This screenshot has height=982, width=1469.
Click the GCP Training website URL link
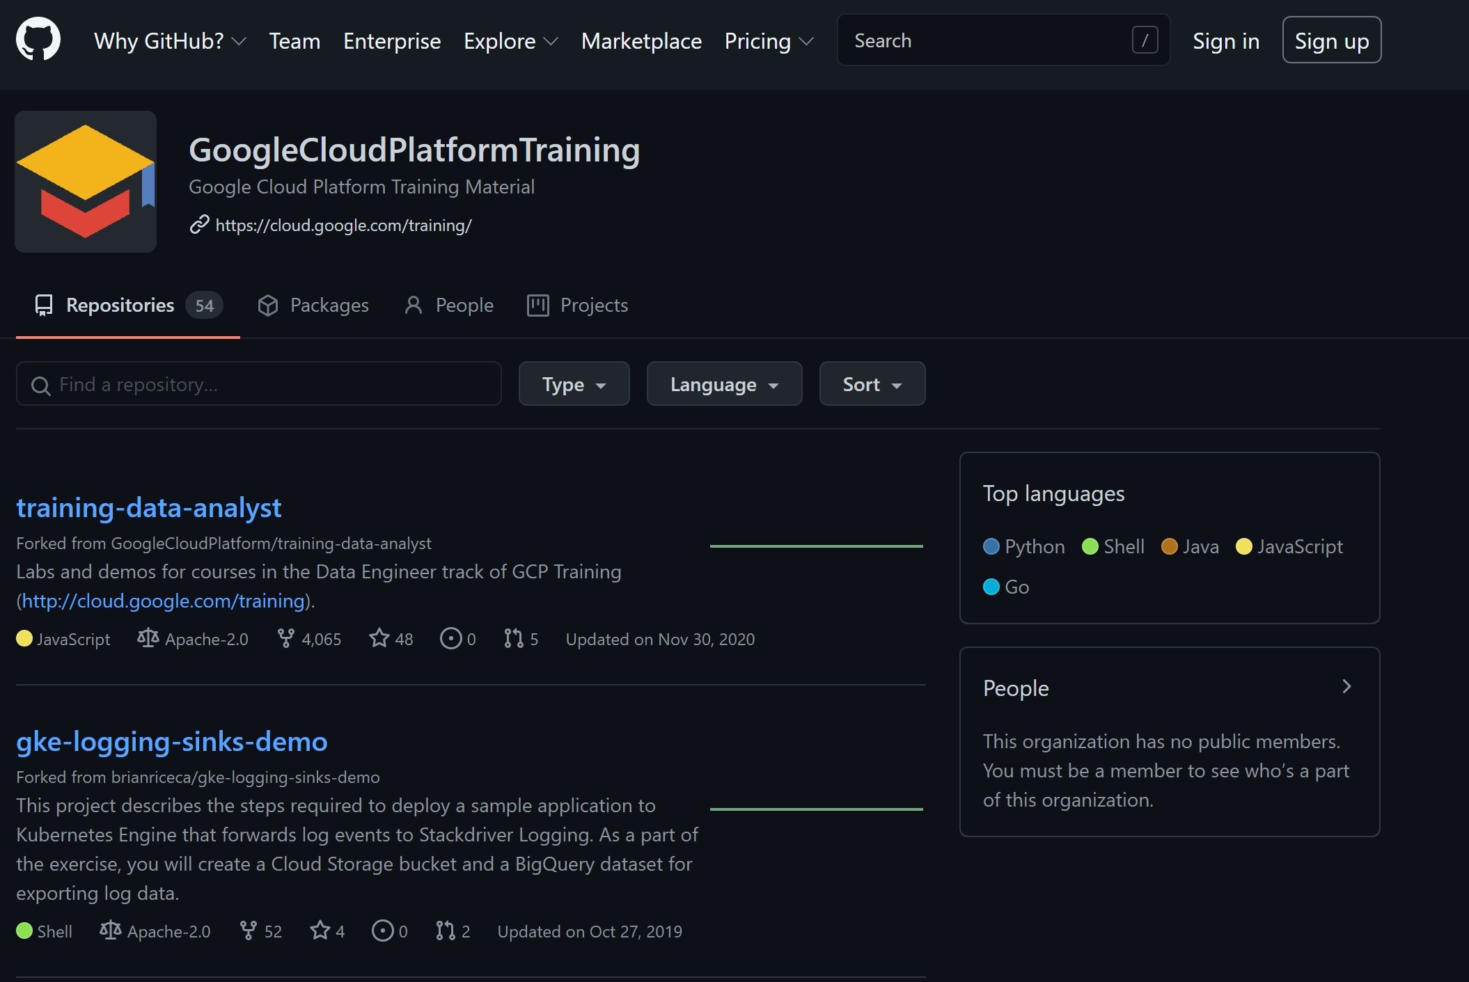pos(342,225)
